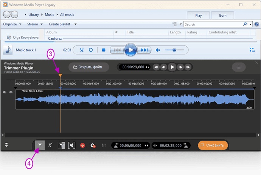Go to previous track in Media Player
The height and width of the screenshot is (175, 261).
(x=117, y=50)
